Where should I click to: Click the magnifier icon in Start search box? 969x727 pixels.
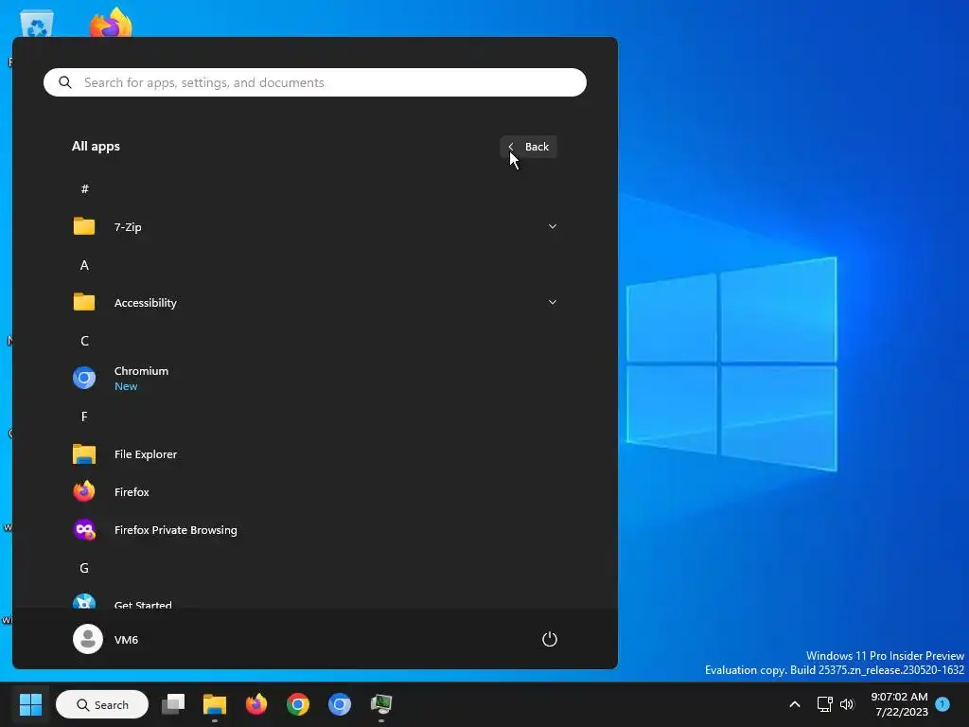tap(65, 82)
